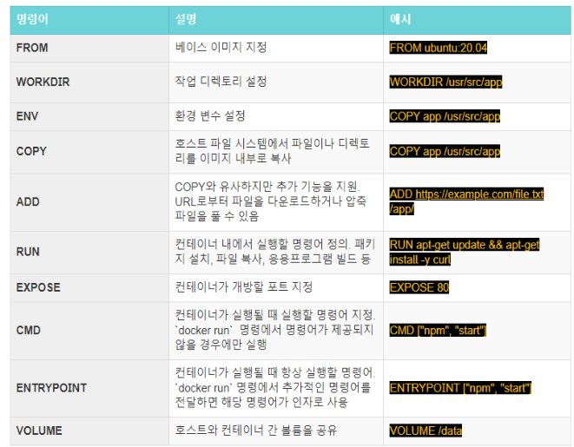Select the ENV command cell

coord(89,116)
